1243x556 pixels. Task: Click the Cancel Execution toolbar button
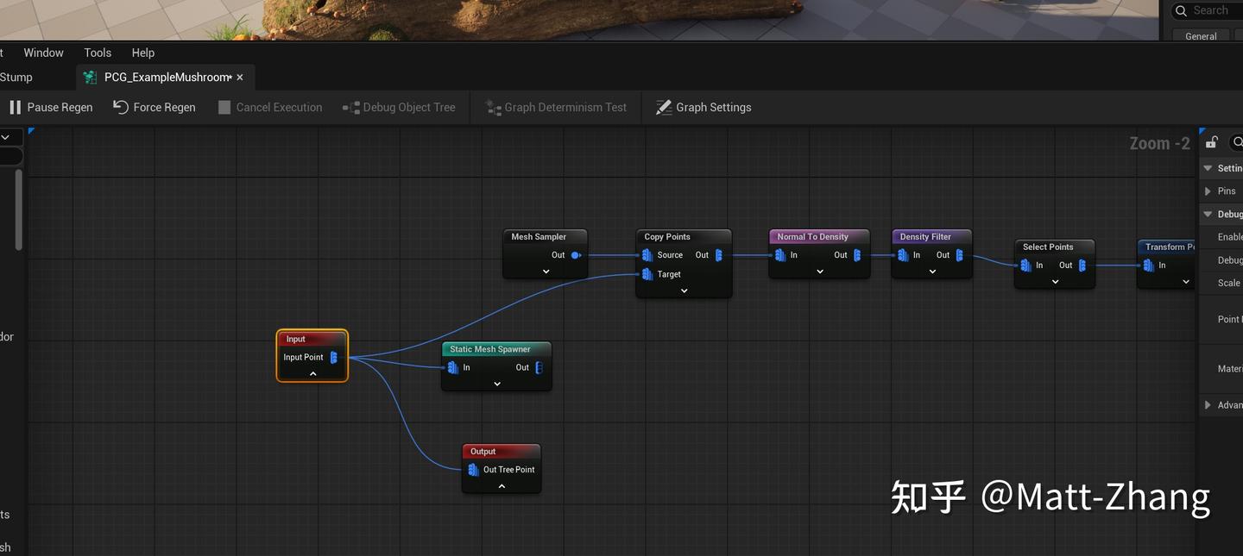click(x=270, y=107)
